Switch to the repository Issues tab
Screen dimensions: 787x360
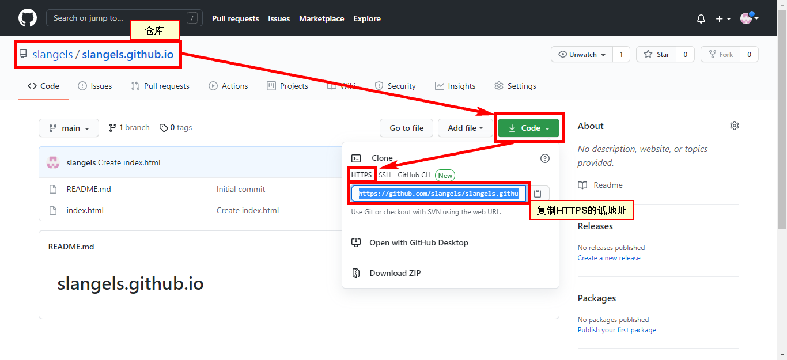click(x=94, y=86)
